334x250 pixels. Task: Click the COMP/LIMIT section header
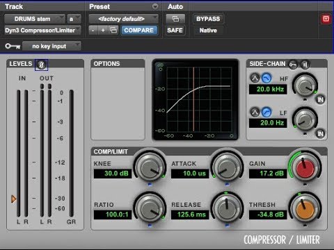tap(111, 151)
